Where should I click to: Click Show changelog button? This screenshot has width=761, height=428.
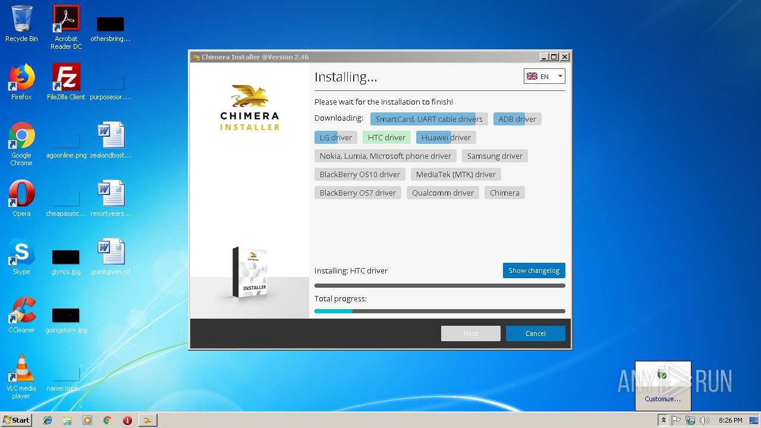(534, 270)
